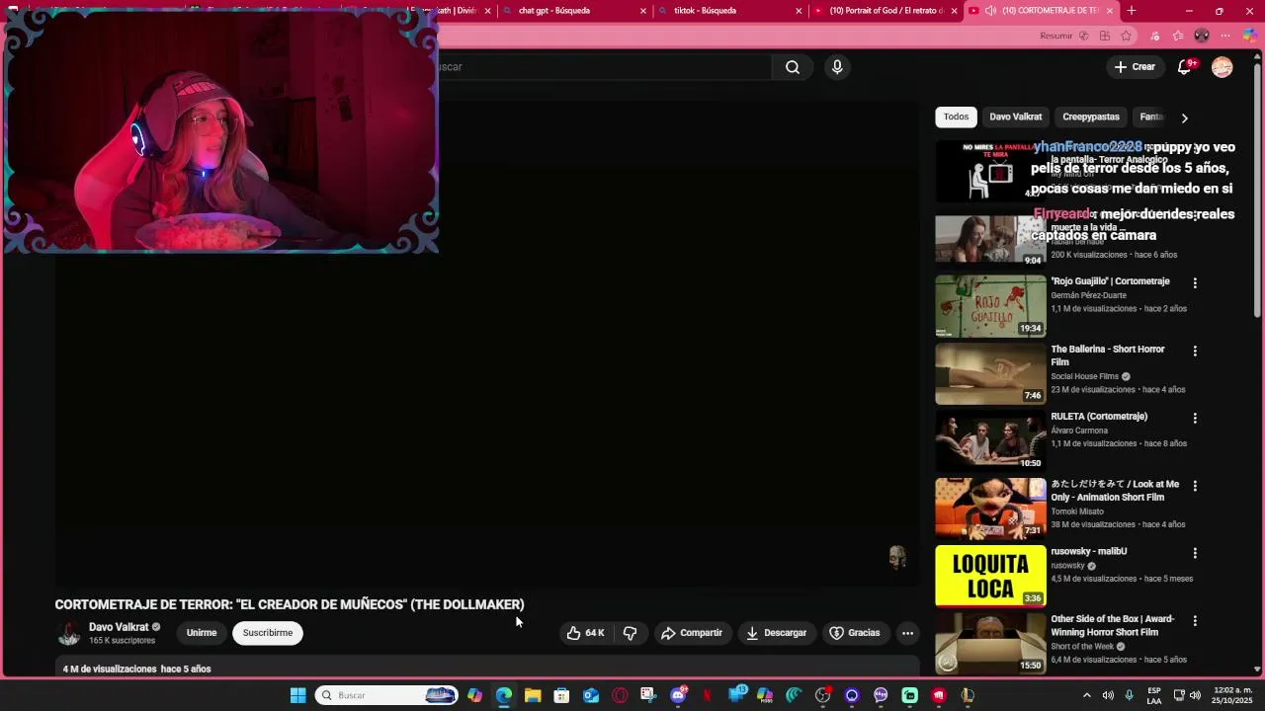Open the taskbar clock showing 12:02 a. m.
Viewport: 1265px width, 711px height.
(x=1233, y=695)
